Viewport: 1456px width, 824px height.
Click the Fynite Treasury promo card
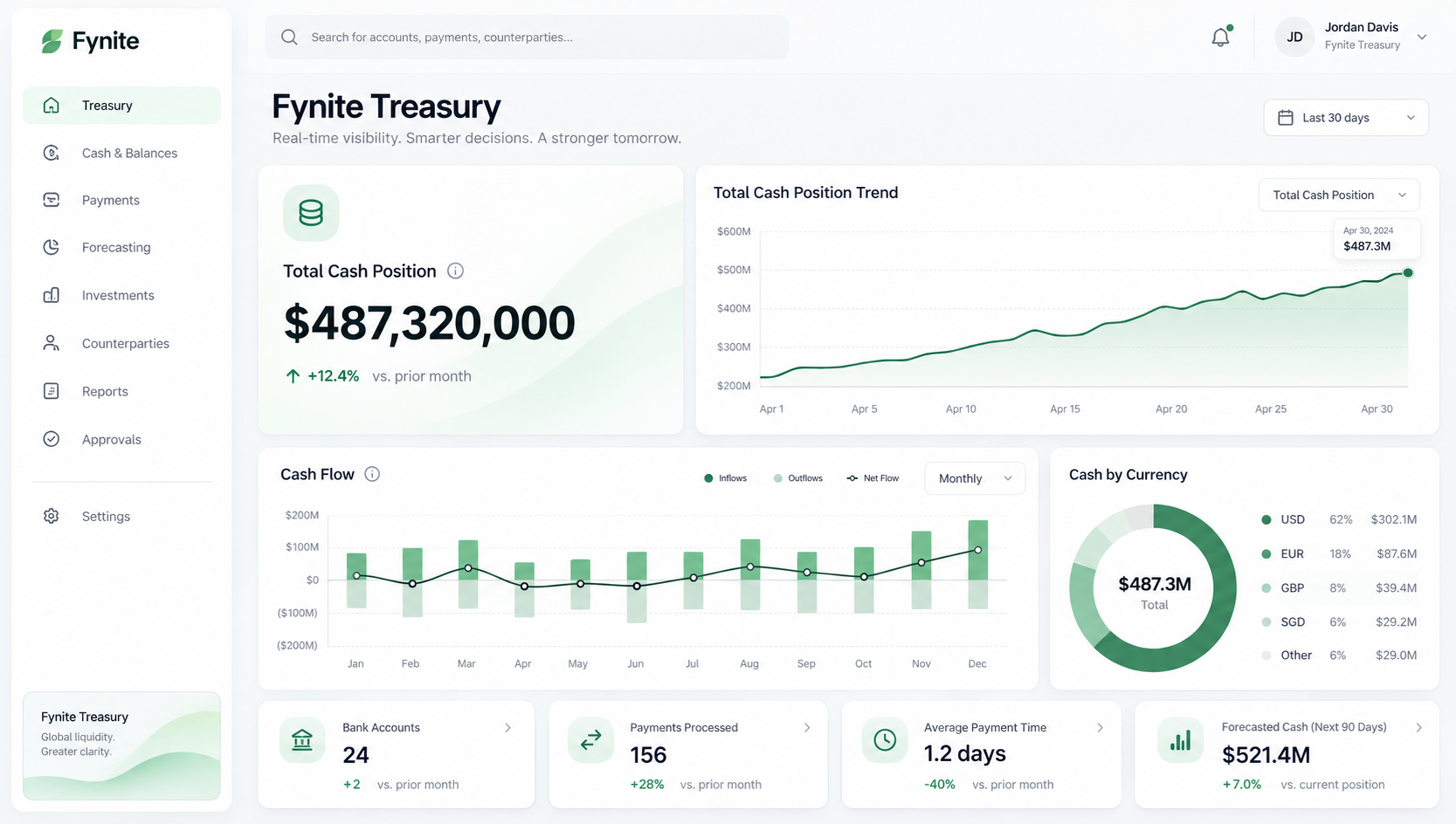click(121, 746)
